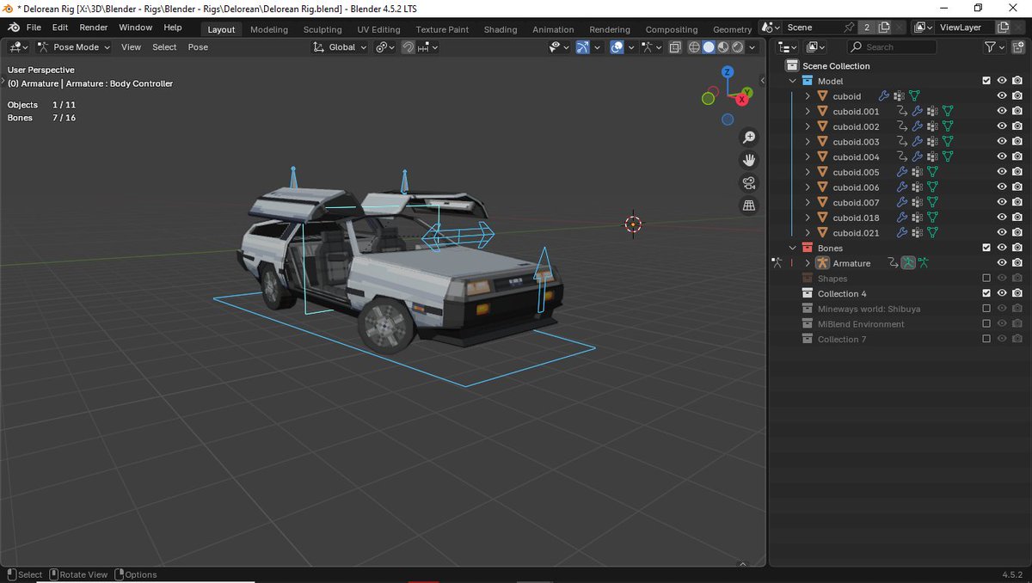Switch to the Sculpting workspace tab
Viewport: 1032px width, 583px height.
pyautogui.click(x=322, y=29)
